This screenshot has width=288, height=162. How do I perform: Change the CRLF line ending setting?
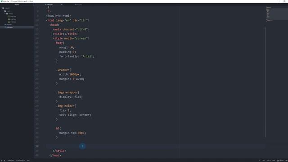(x=263, y=161)
